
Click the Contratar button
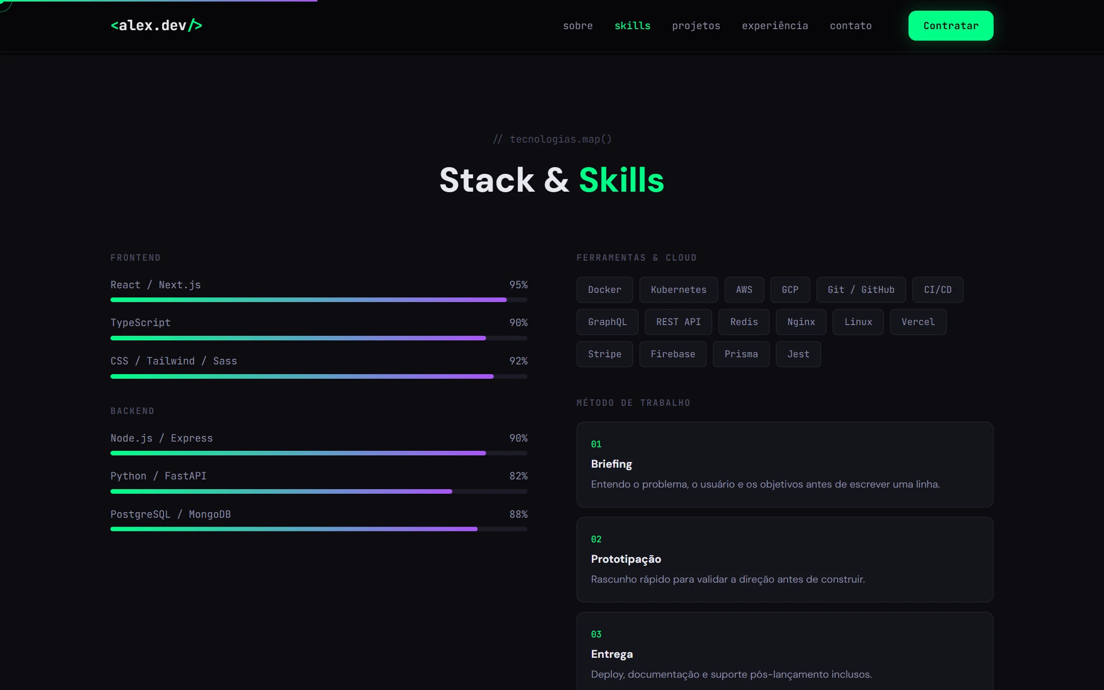point(951,26)
